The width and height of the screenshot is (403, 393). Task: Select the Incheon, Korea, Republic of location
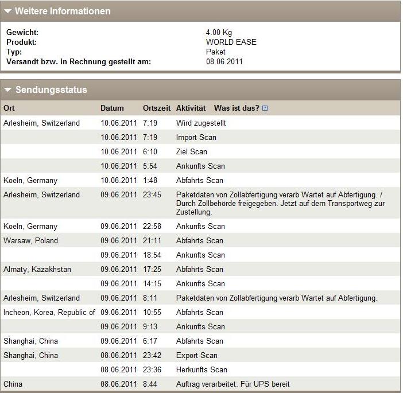49,312
